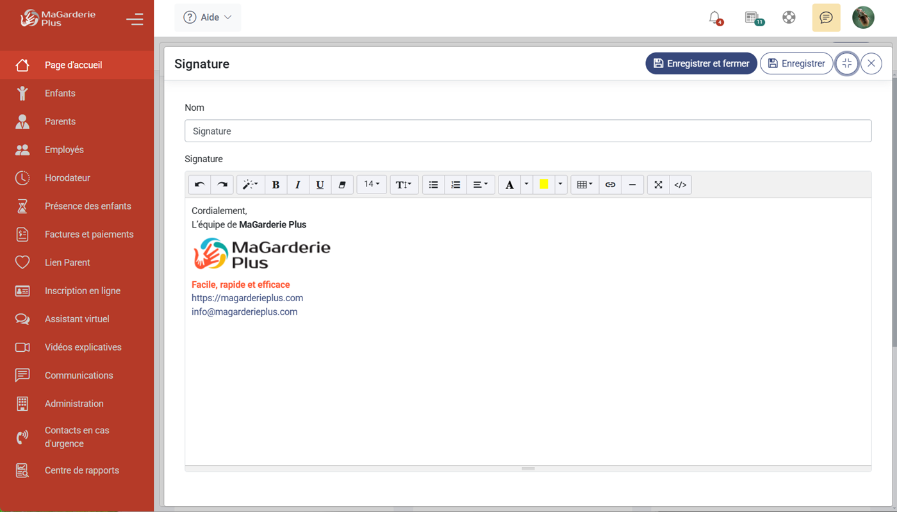
Task: Apply the yellow highlight color
Action: [x=543, y=185]
